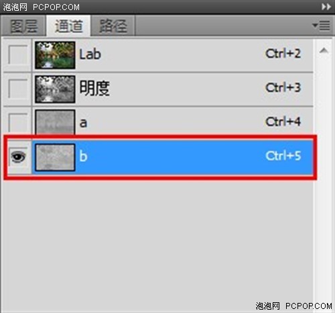Select the b channel row label
Viewport: 335px width, 313px height.
83,156
